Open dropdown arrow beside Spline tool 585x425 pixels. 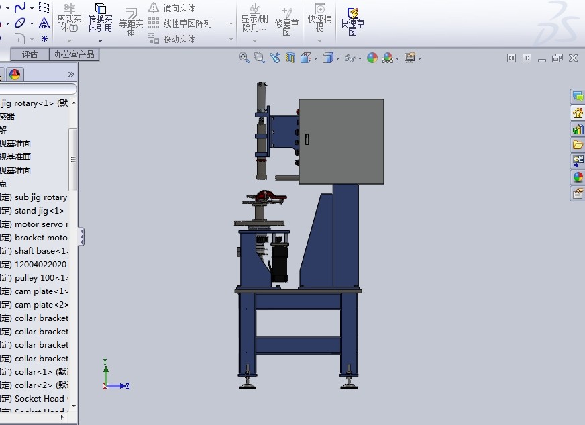(32, 8)
